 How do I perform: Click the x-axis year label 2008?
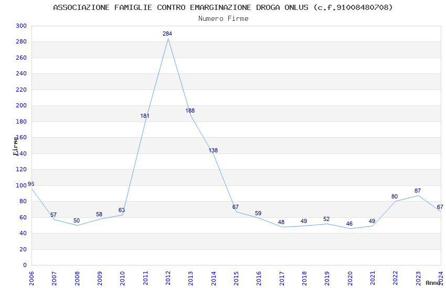(77, 278)
